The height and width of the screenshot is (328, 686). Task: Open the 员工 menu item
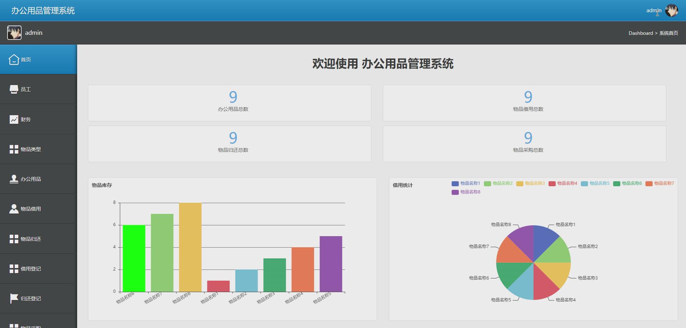pos(38,90)
